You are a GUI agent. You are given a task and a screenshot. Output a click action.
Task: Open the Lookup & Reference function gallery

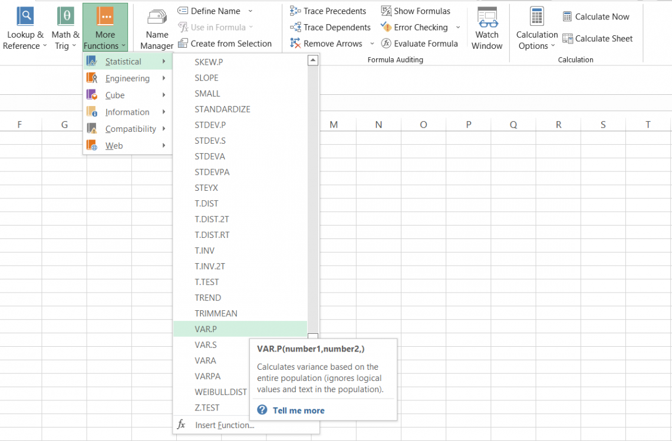tap(24, 27)
